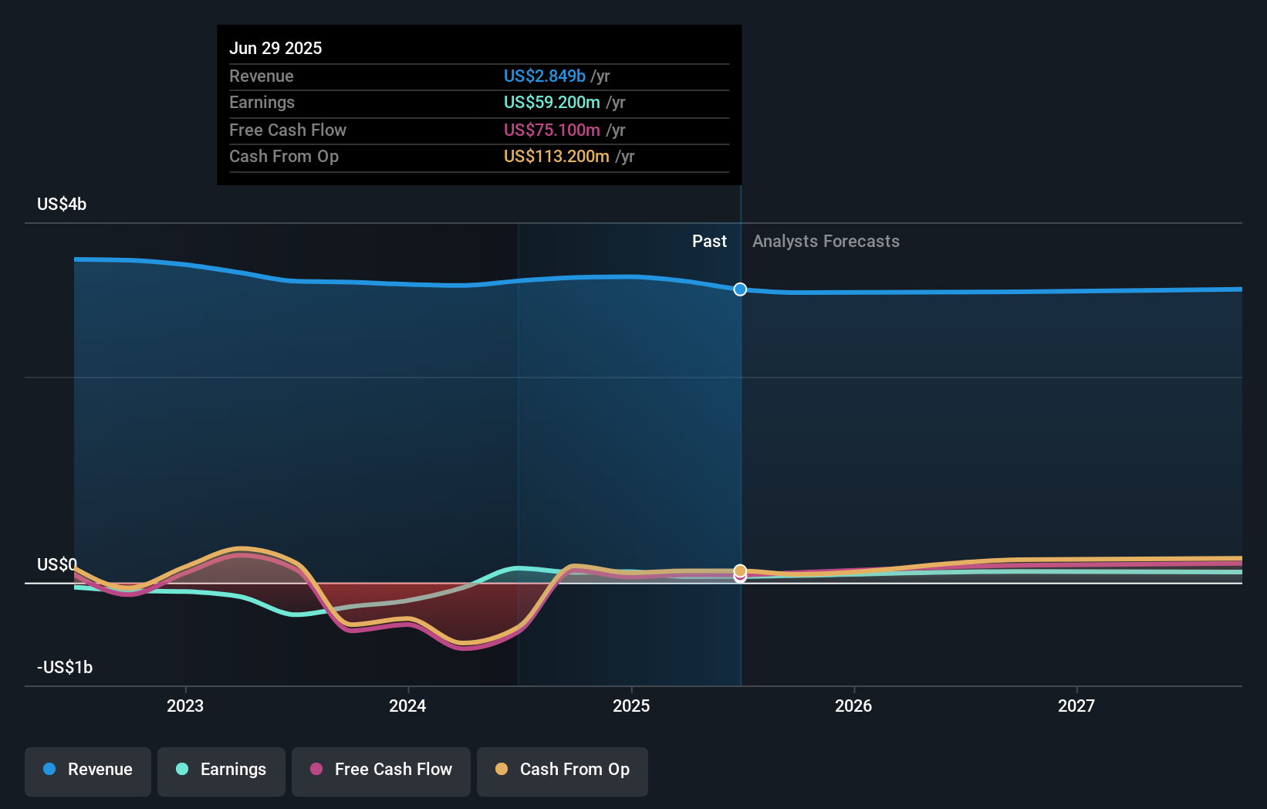The width and height of the screenshot is (1267, 809).
Task: Click the US$2.849b revenue value
Action: point(545,76)
